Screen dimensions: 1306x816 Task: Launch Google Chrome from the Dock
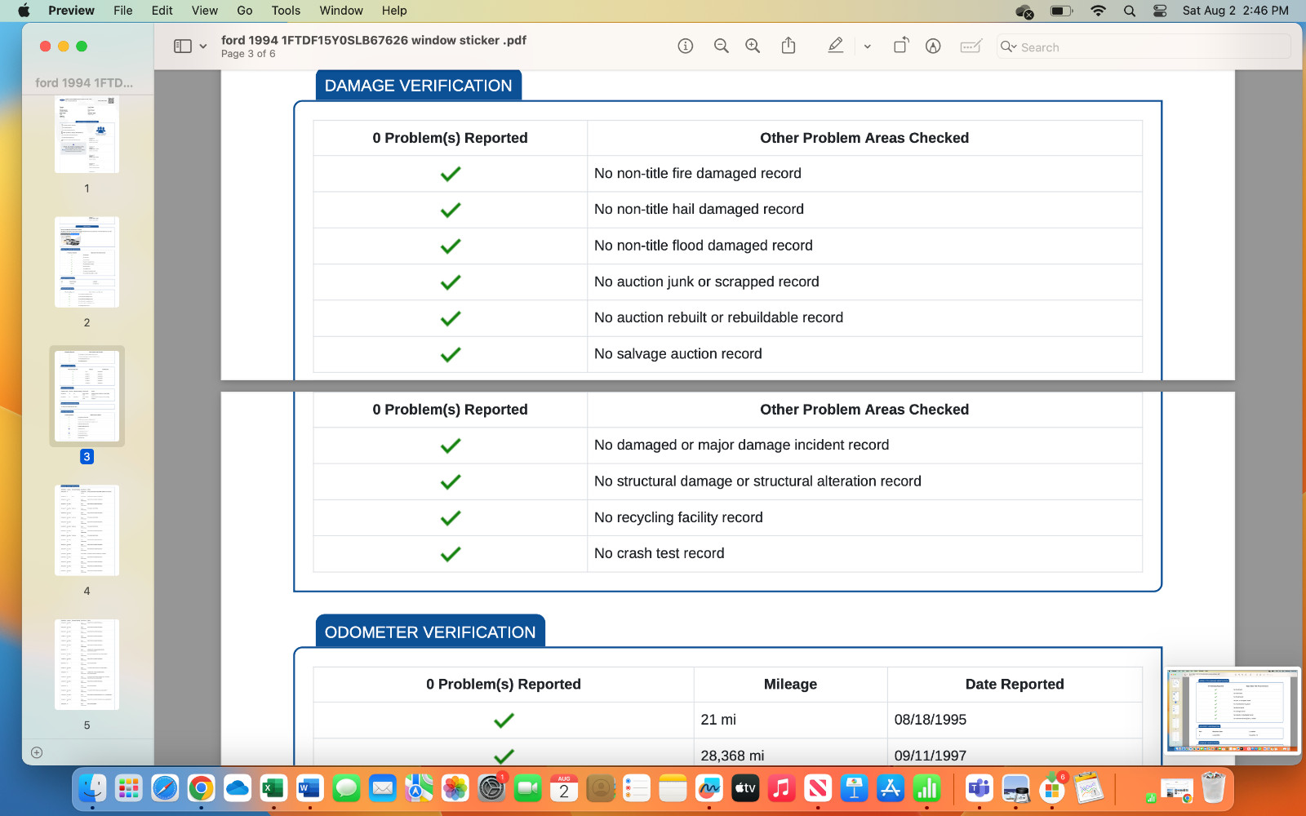[x=201, y=788]
